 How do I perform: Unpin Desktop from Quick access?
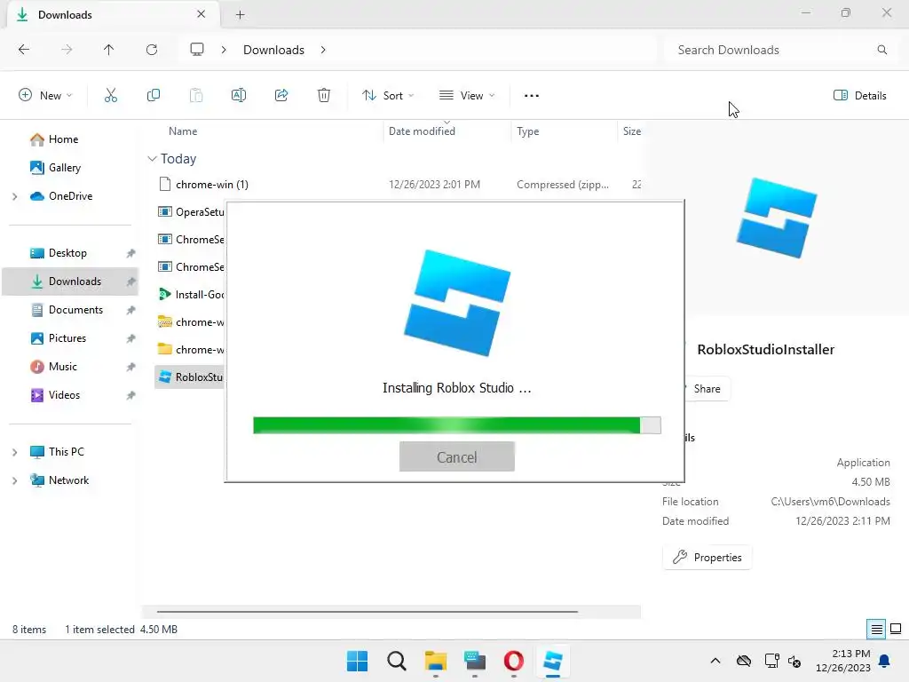tap(131, 253)
